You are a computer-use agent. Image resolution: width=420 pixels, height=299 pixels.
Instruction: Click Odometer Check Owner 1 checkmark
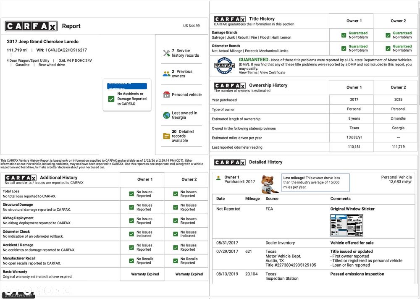(131, 234)
